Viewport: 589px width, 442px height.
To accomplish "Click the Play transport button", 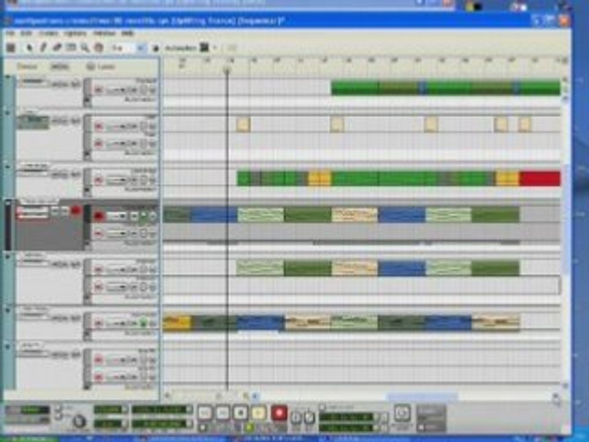I will (x=258, y=413).
